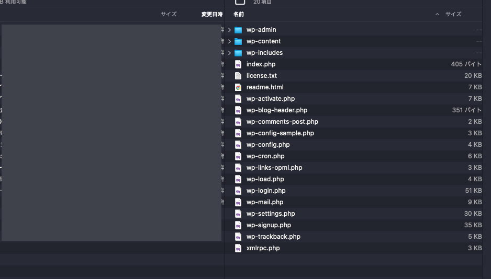Screen dimensions: 491x279
Task: Select wp-mail.php file name
Action: [x=264, y=202]
